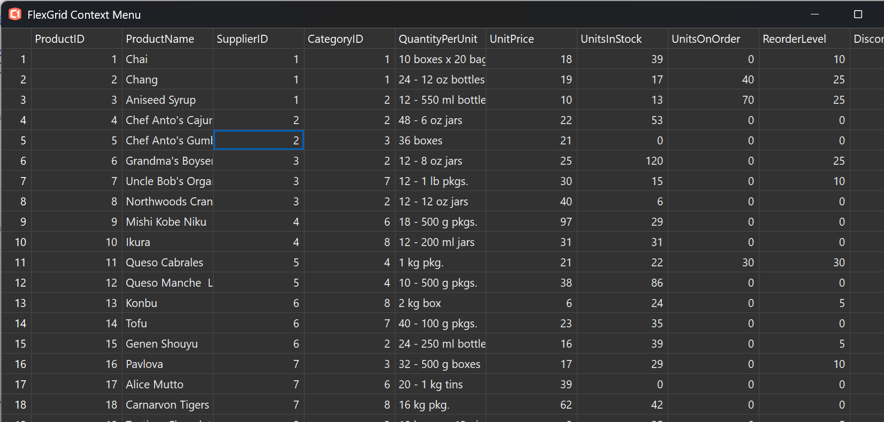Click the '48 - 6 oz jars' cell
Screen dimensions: 884x422
tap(441, 120)
